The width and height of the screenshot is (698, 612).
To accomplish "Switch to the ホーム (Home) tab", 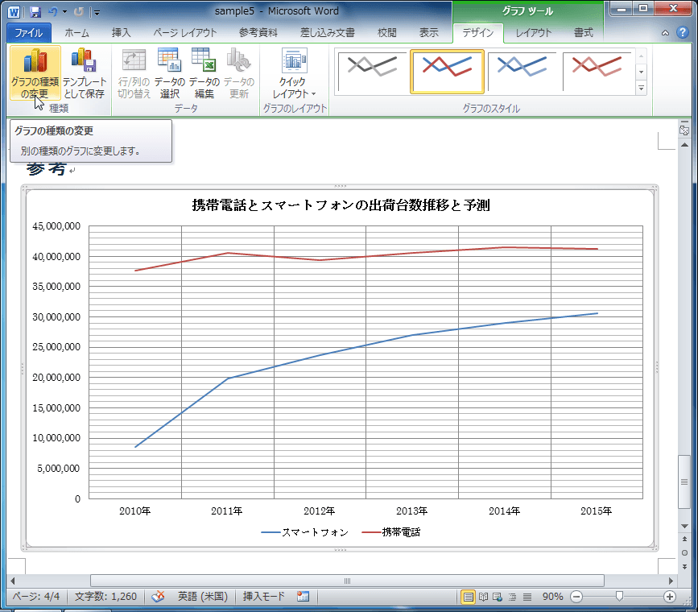I will coord(76,33).
